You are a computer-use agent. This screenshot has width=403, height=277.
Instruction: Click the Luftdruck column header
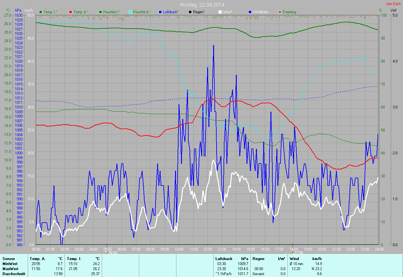(224, 258)
